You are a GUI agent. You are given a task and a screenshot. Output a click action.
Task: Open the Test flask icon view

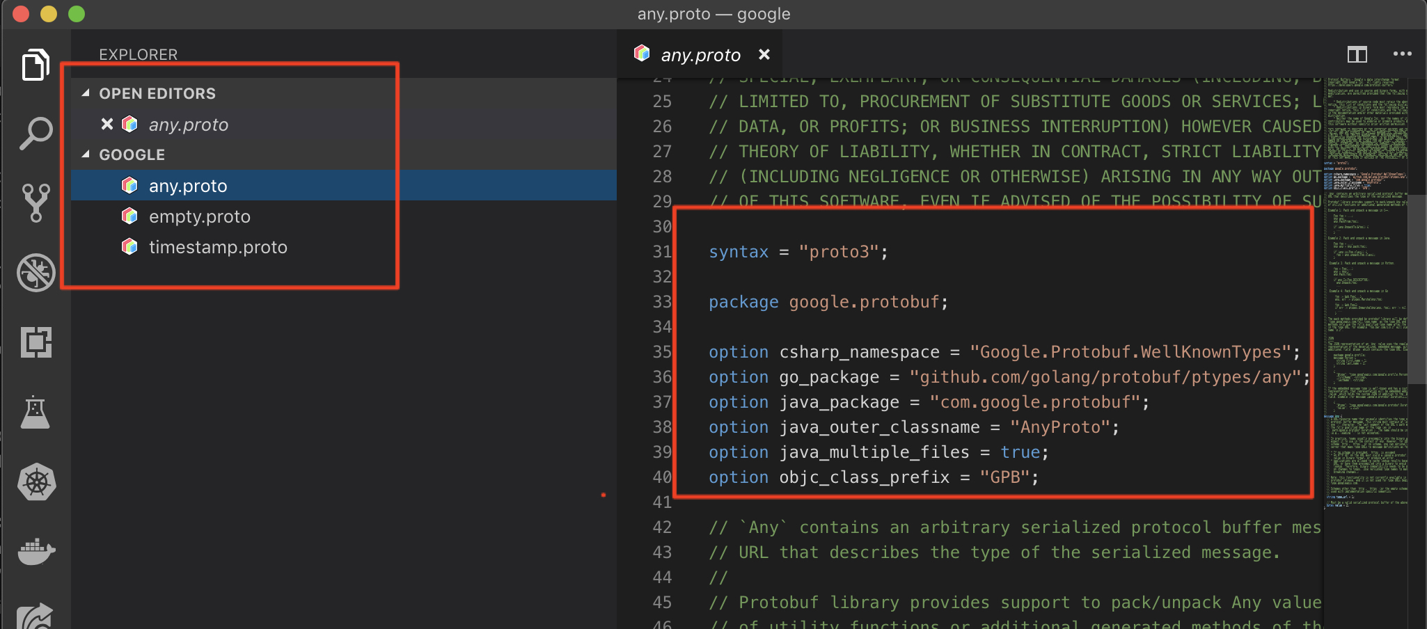pos(36,412)
